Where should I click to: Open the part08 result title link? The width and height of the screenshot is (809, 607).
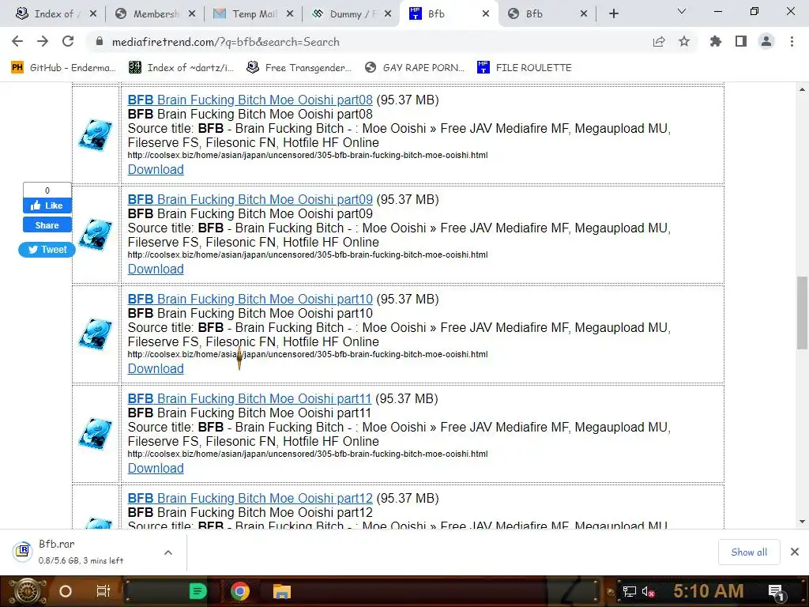pyautogui.click(x=250, y=100)
